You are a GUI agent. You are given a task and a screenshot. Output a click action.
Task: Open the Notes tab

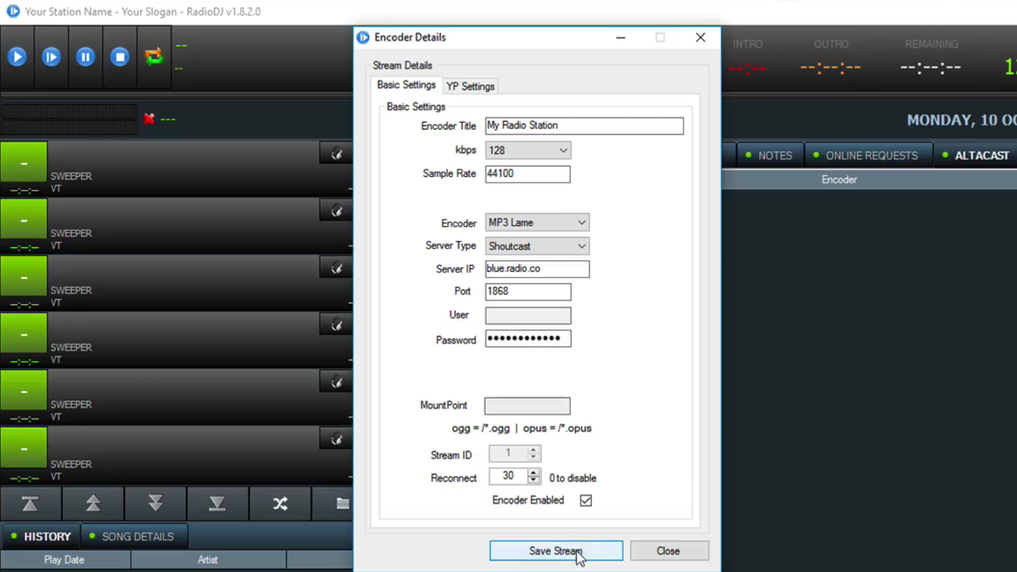click(769, 156)
